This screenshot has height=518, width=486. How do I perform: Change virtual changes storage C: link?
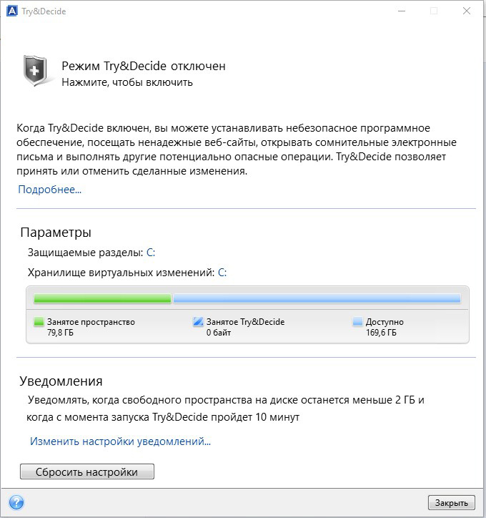222,273
